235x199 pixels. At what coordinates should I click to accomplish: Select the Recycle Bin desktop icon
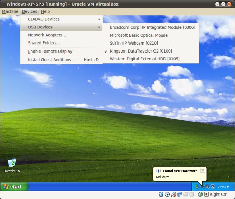coord(12,165)
